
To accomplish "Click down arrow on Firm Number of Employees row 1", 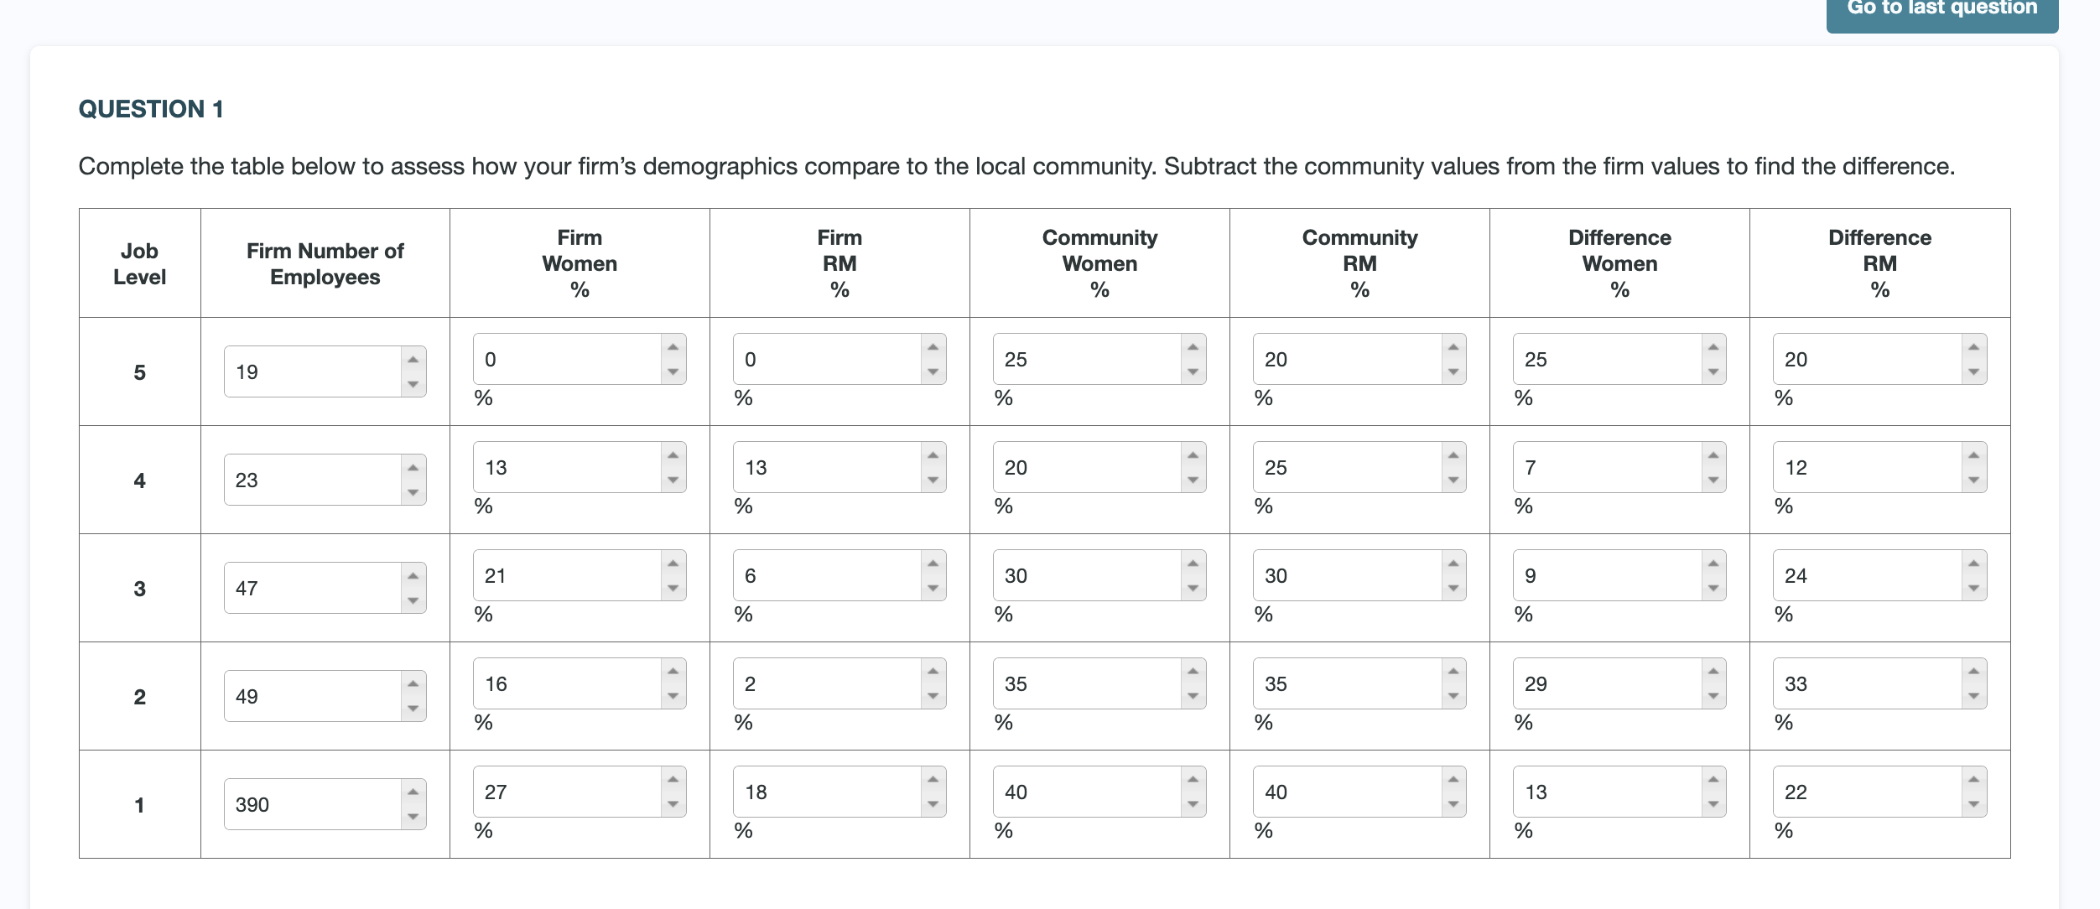I will 413,815.
